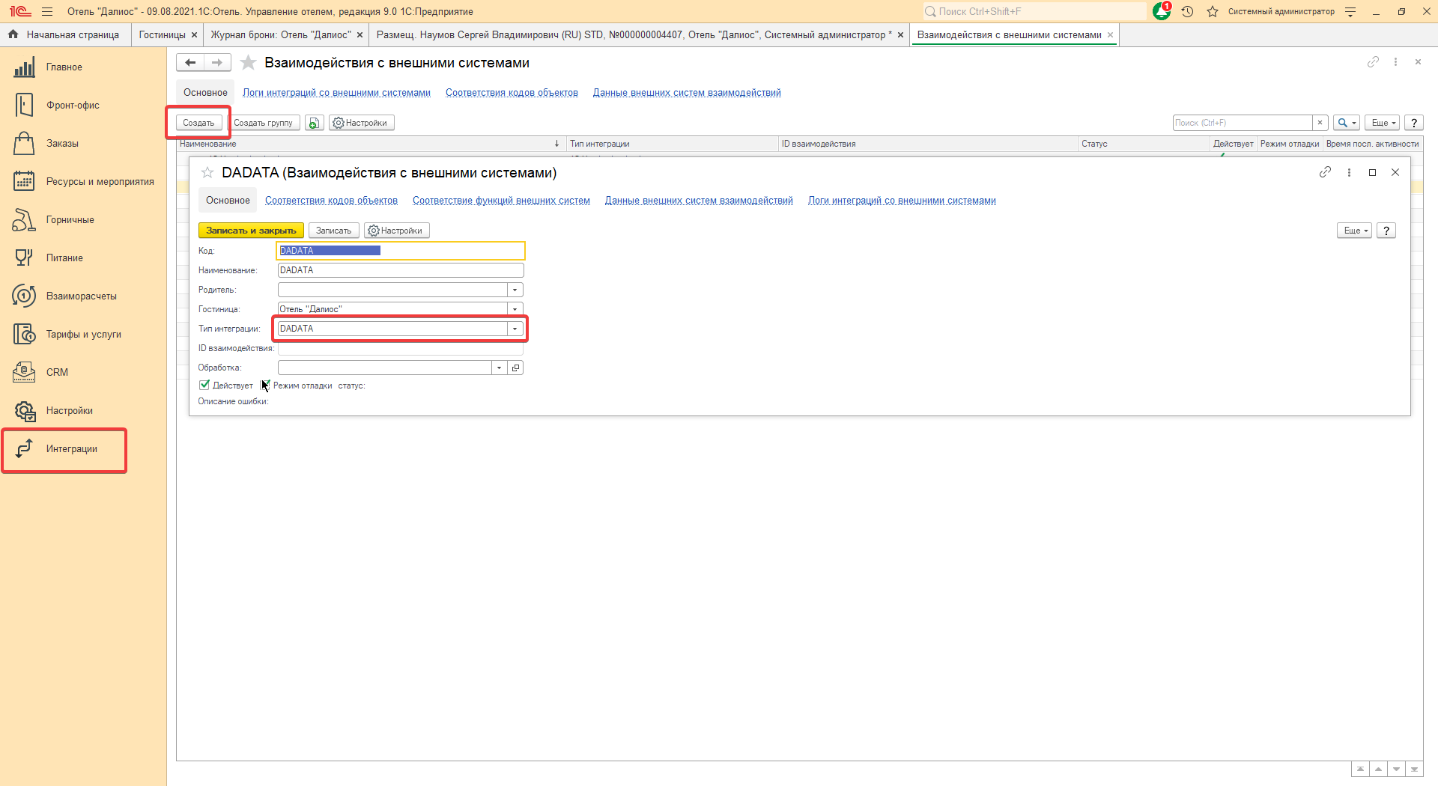Go back with the left arrow
Image resolution: width=1438 pixels, height=786 pixels.
coord(190,63)
